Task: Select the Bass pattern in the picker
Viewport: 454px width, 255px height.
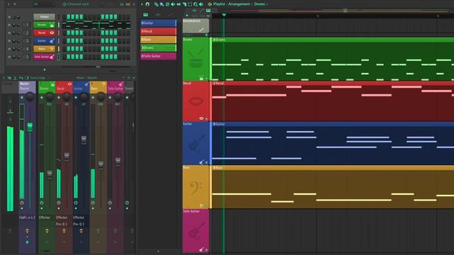Action: point(158,40)
